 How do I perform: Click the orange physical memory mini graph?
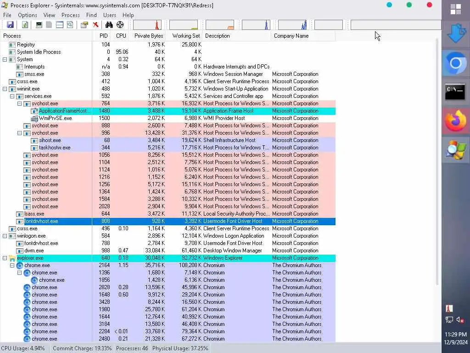tap(220, 25)
